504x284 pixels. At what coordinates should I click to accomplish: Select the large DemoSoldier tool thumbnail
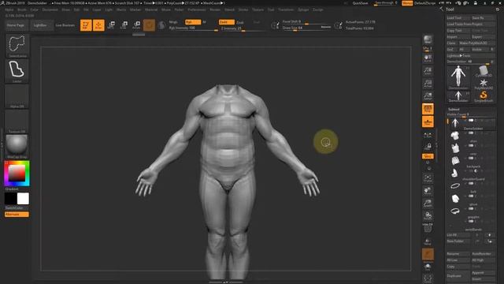point(458,77)
